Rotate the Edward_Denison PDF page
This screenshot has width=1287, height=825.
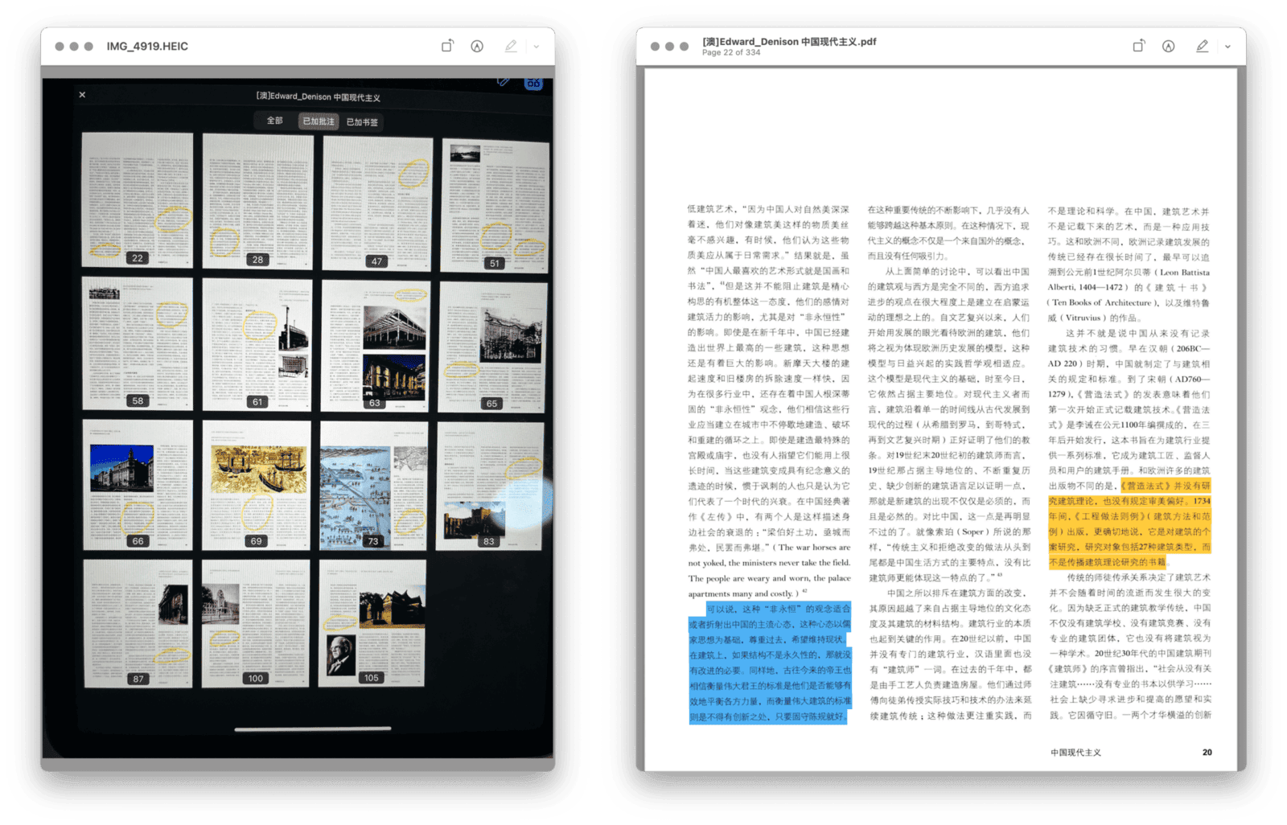pos(1138,47)
